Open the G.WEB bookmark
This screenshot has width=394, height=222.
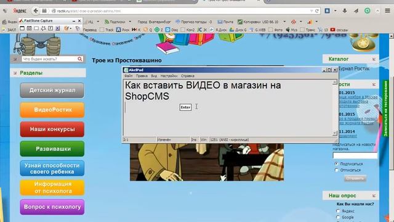coord(257,30)
